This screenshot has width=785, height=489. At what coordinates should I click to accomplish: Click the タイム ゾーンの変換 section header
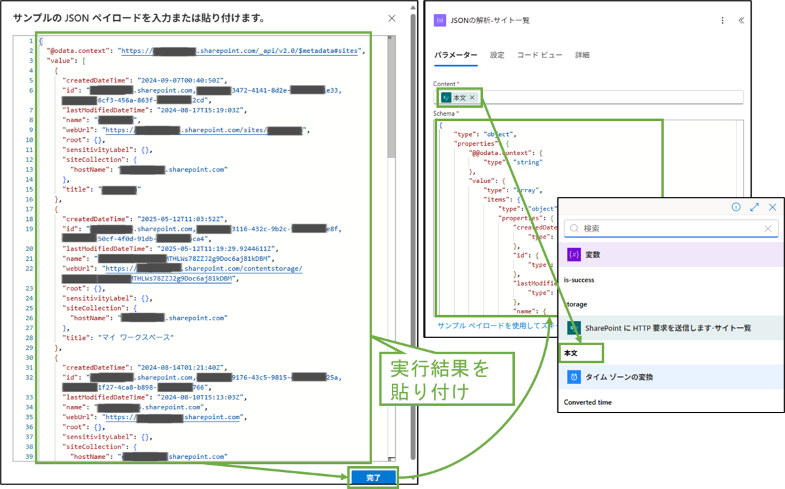coord(671,377)
